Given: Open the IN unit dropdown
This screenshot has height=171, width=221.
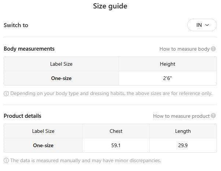Looking at the screenshot, I should 202,25.
